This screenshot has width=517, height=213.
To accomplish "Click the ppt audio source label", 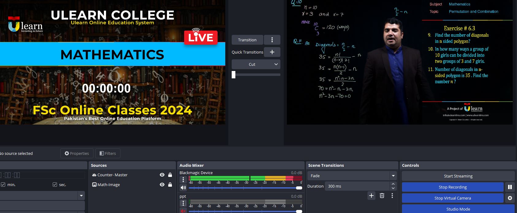I will pyautogui.click(x=183, y=196).
